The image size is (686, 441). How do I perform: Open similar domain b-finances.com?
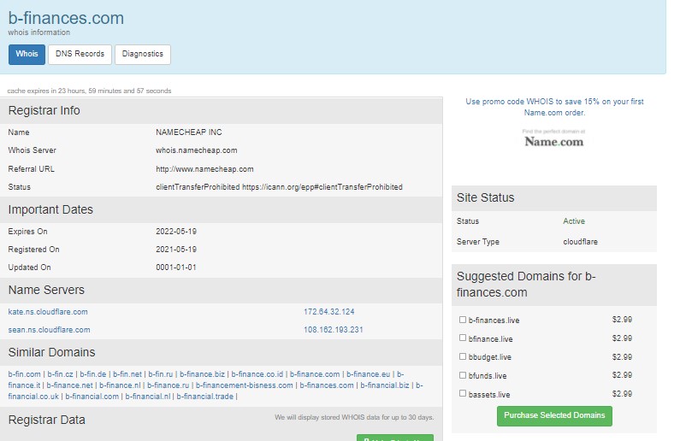(x=327, y=385)
